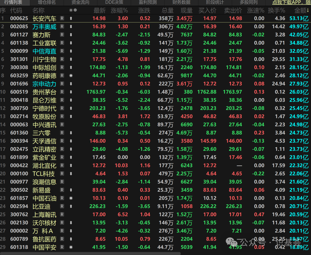Select the stock name 万 科A
Screen dimensions: 311x255
(x=43, y=231)
